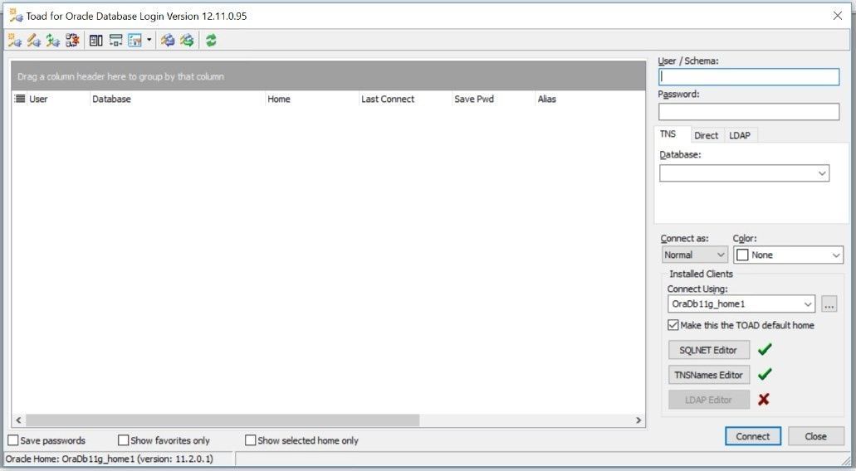Click the scroll left arrow of the grid
This screenshot has height=471, width=856.
(x=18, y=420)
